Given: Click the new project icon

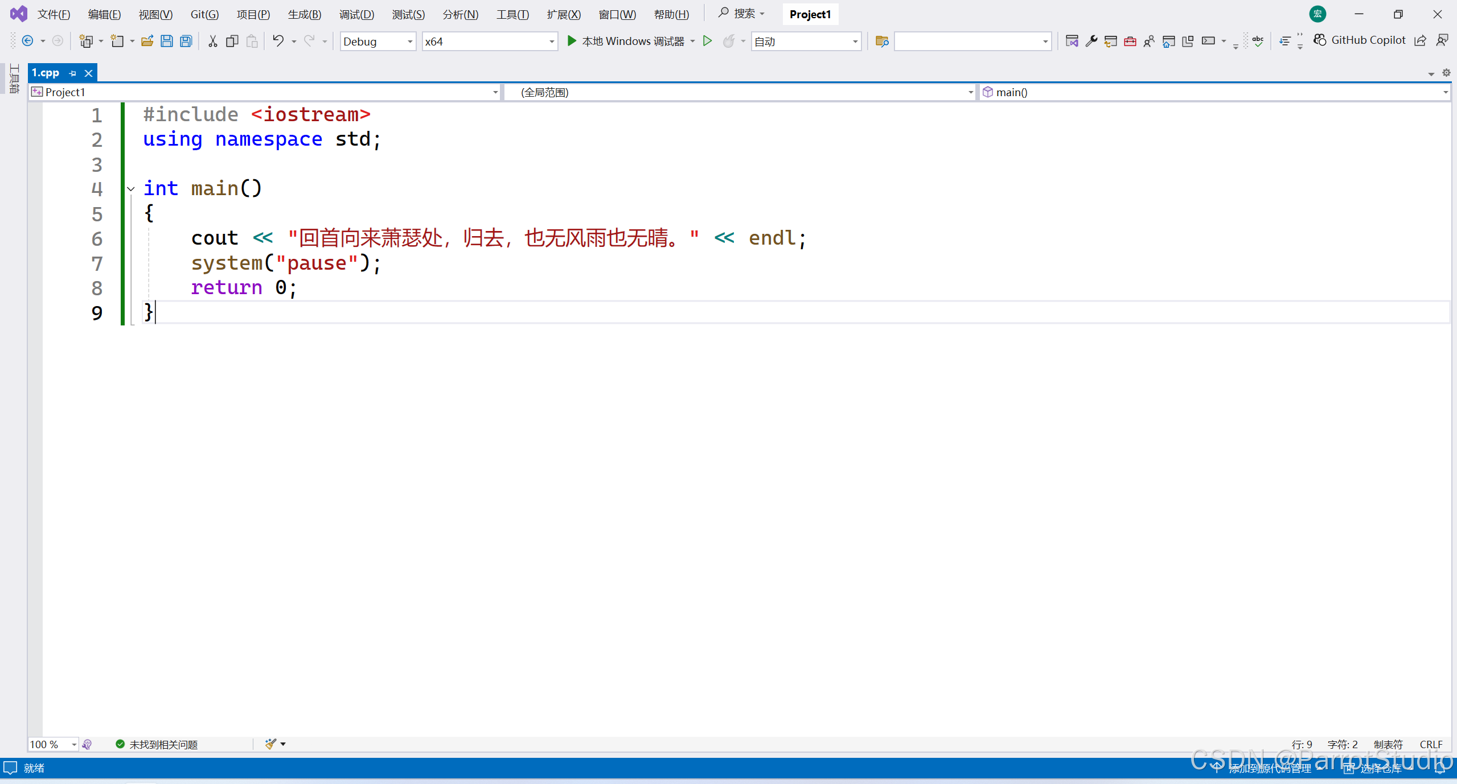Looking at the screenshot, I should (86, 41).
